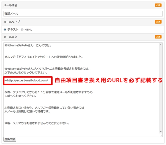Click the line 本メールは無視して頂いて結構です。

click(x=27, y=111)
